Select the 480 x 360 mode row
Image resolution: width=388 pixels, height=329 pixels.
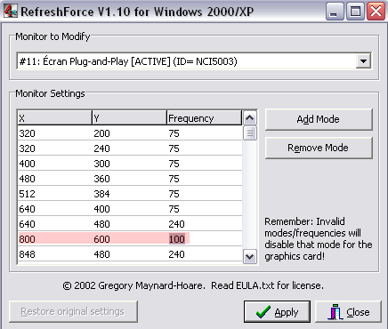pos(130,179)
